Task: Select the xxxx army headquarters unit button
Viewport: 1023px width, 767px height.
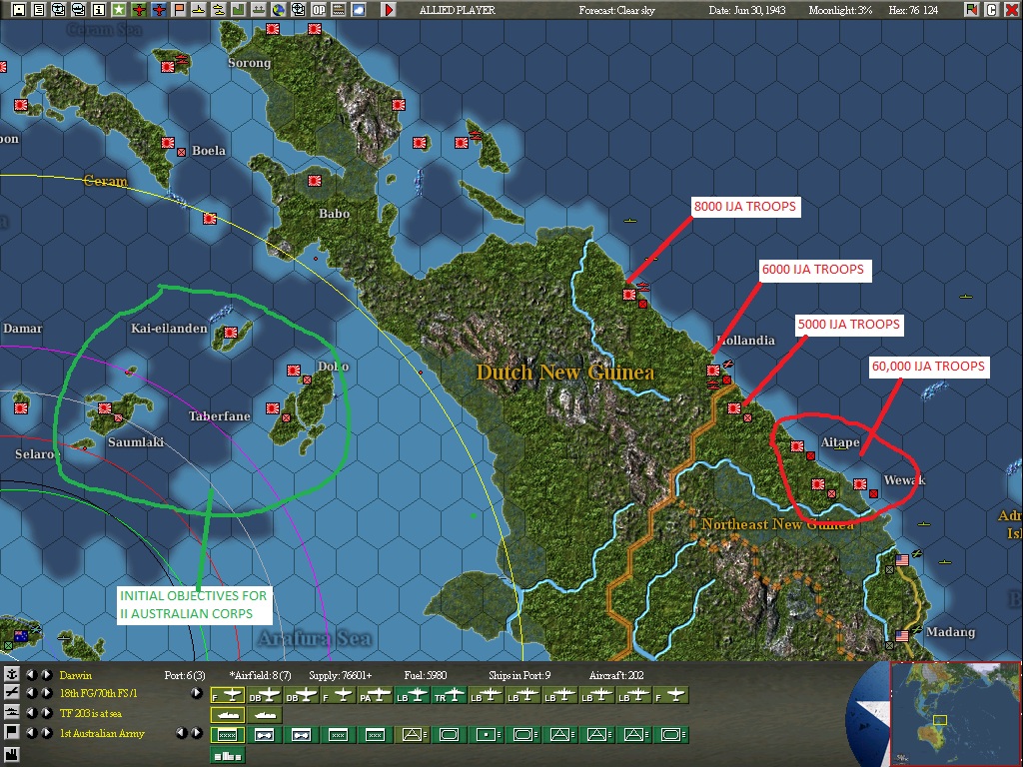Action: [228, 734]
